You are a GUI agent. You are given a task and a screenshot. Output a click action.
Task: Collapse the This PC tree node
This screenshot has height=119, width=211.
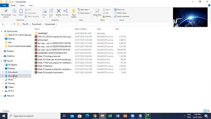2,61
